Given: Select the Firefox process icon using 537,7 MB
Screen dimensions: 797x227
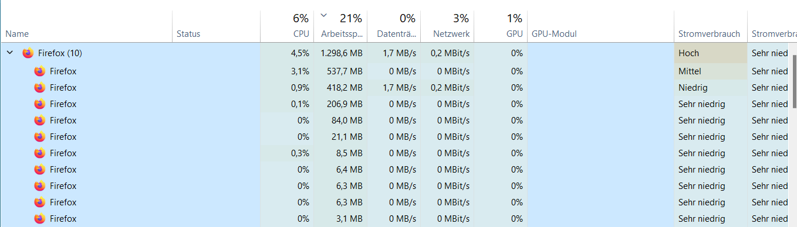Looking at the screenshot, I should coord(39,71).
